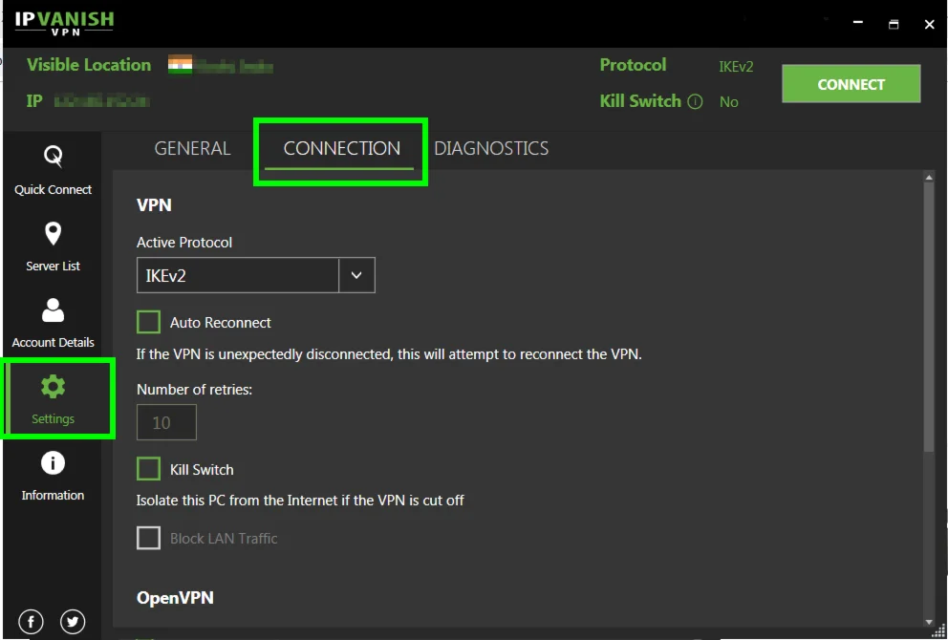Viewport: 948px width, 640px height.
Task: Click the 'Number of retries:' label
Action: click(195, 390)
